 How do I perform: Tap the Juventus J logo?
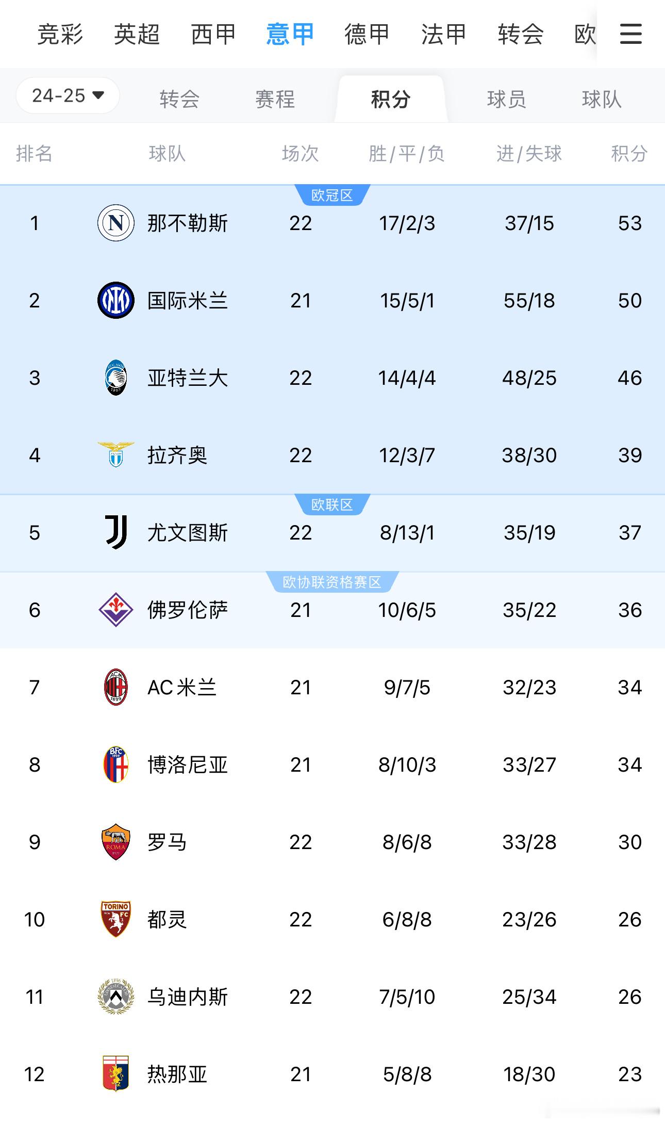[x=116, y=532]
